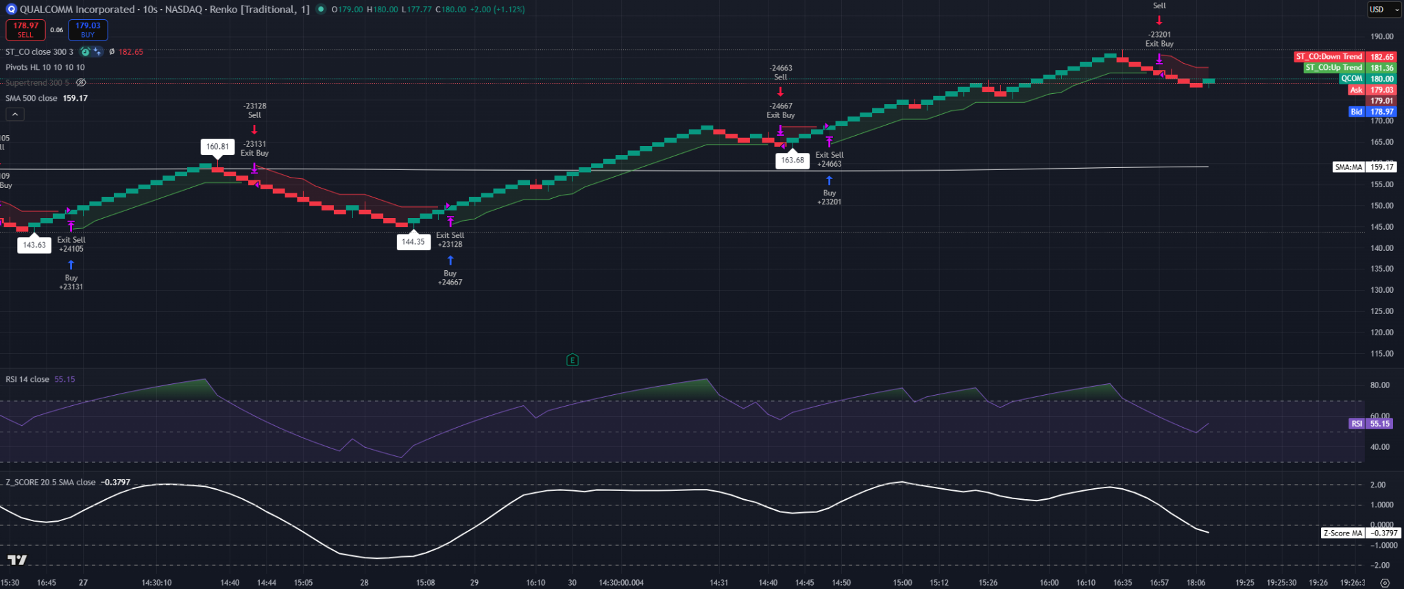Click the RSI 55.15 scale label
Screen dimensions: 1404x589
1371,424
